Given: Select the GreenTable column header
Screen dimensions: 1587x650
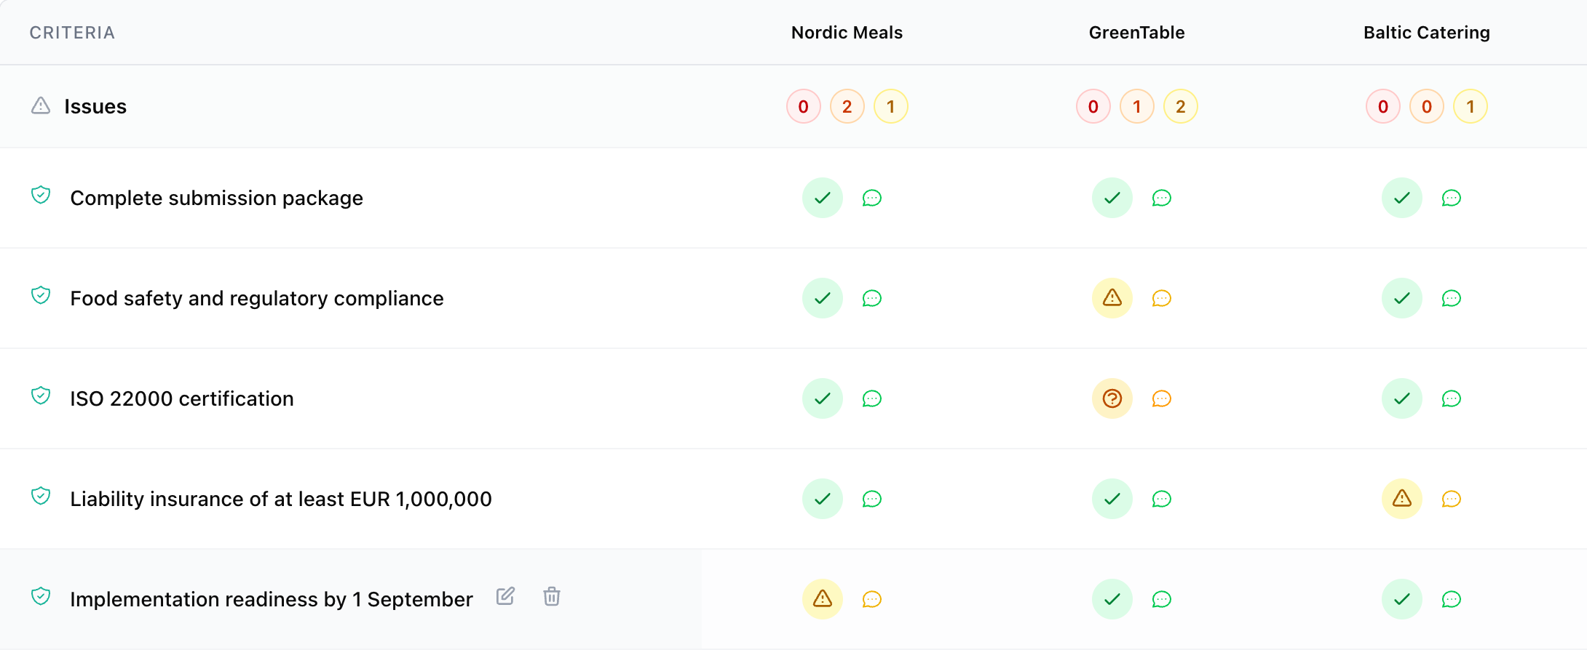Looking at the screenshot, I should pyautogui.click(x=1137, y=33).
